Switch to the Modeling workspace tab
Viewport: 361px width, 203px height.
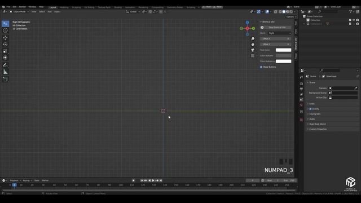tap(64, 7)
